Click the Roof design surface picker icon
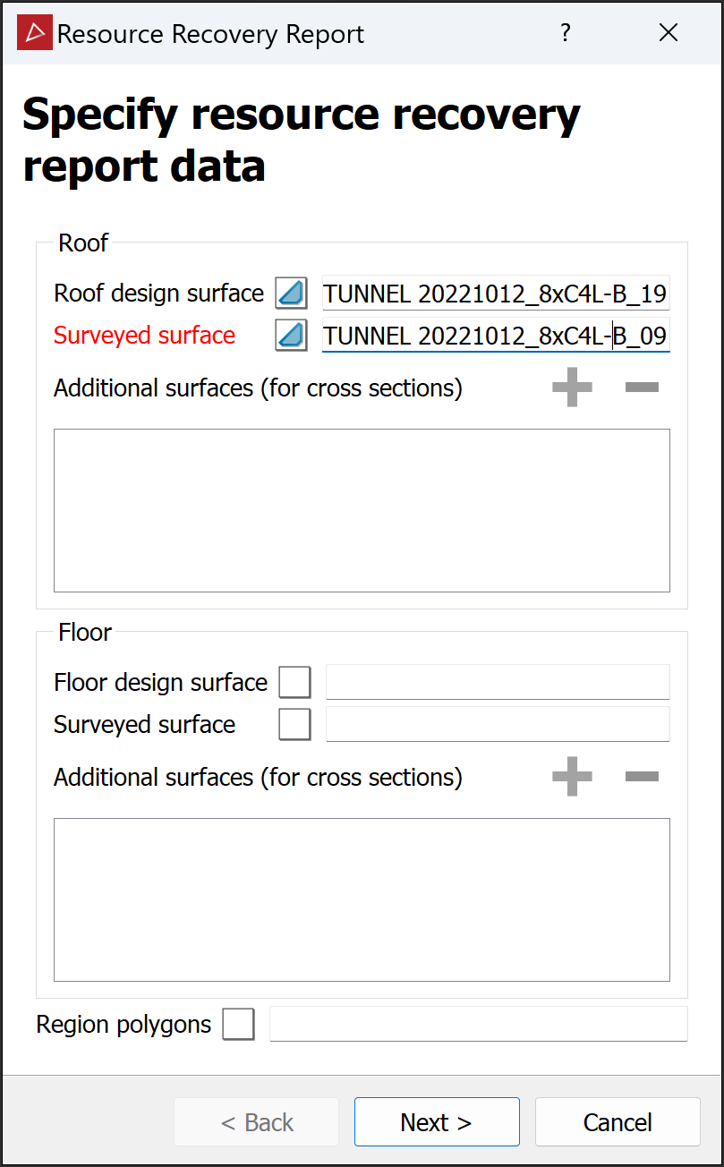Screen dimensions: 724x1167 point(291,294)
